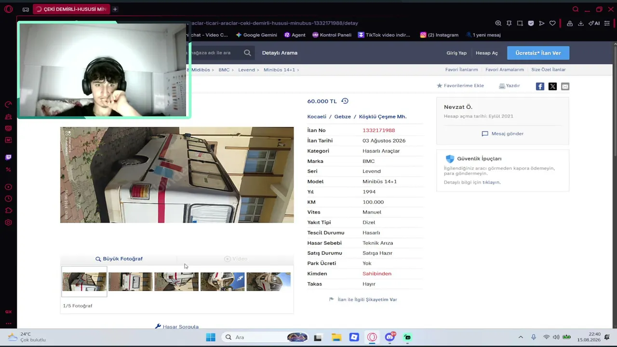This screenshot has width=617, height=347.
Task: Click the price history icon next to 60.000 TL
Action: 345,101
